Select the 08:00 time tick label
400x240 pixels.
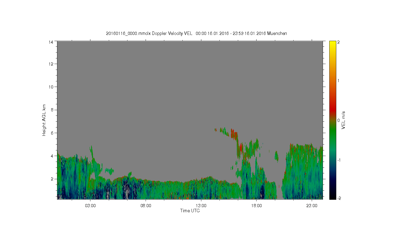pos(146,206)
